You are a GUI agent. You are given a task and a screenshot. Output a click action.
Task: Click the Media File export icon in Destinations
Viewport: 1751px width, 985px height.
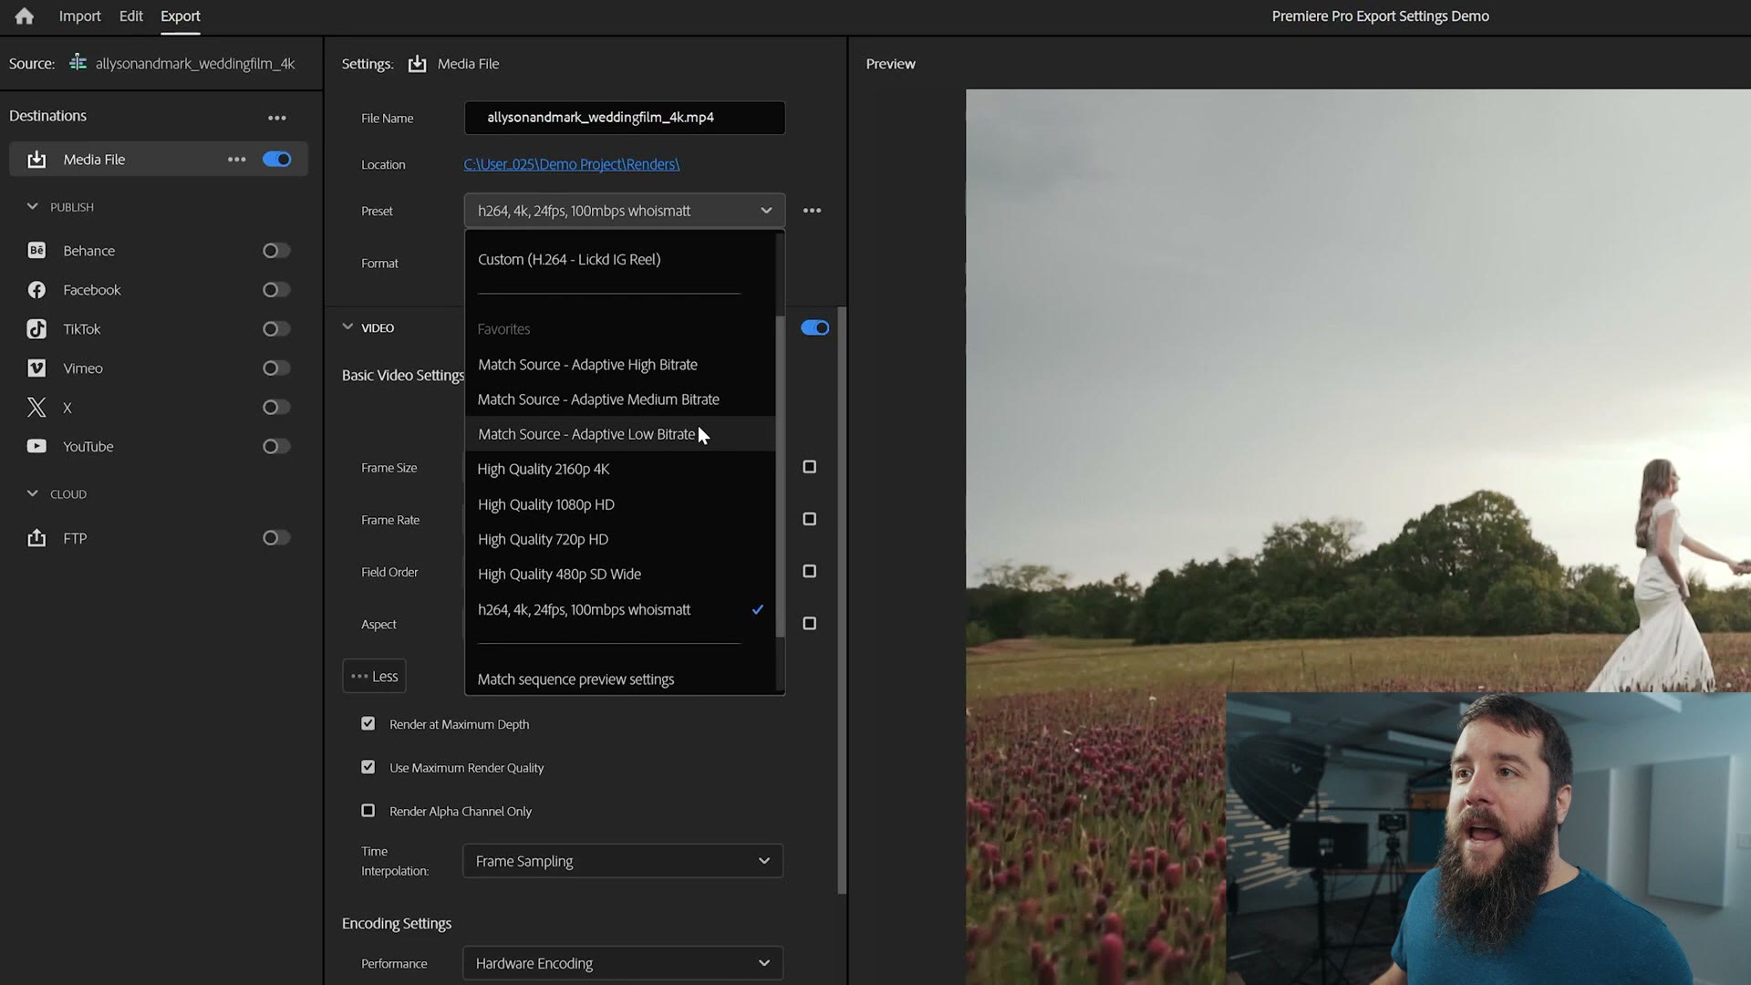pyautogui.click(x=36, y=160)
